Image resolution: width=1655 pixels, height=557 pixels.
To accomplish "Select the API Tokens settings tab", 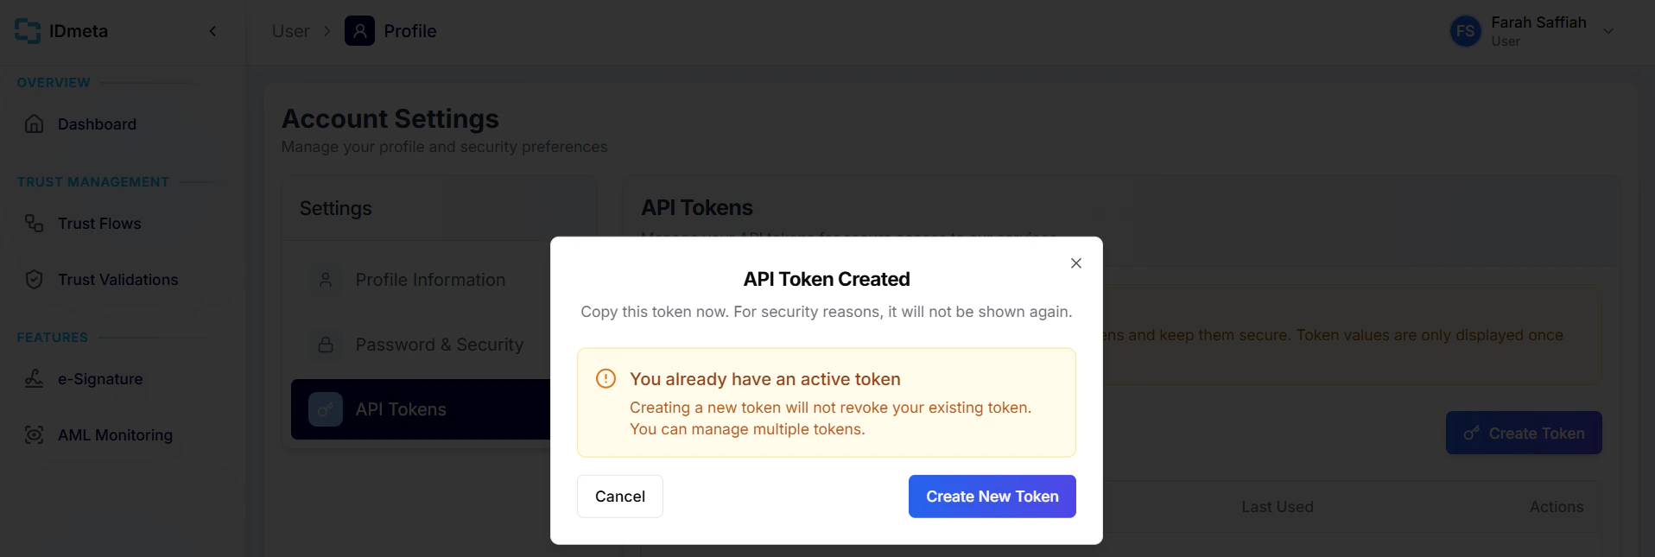I will pos(400,409).
